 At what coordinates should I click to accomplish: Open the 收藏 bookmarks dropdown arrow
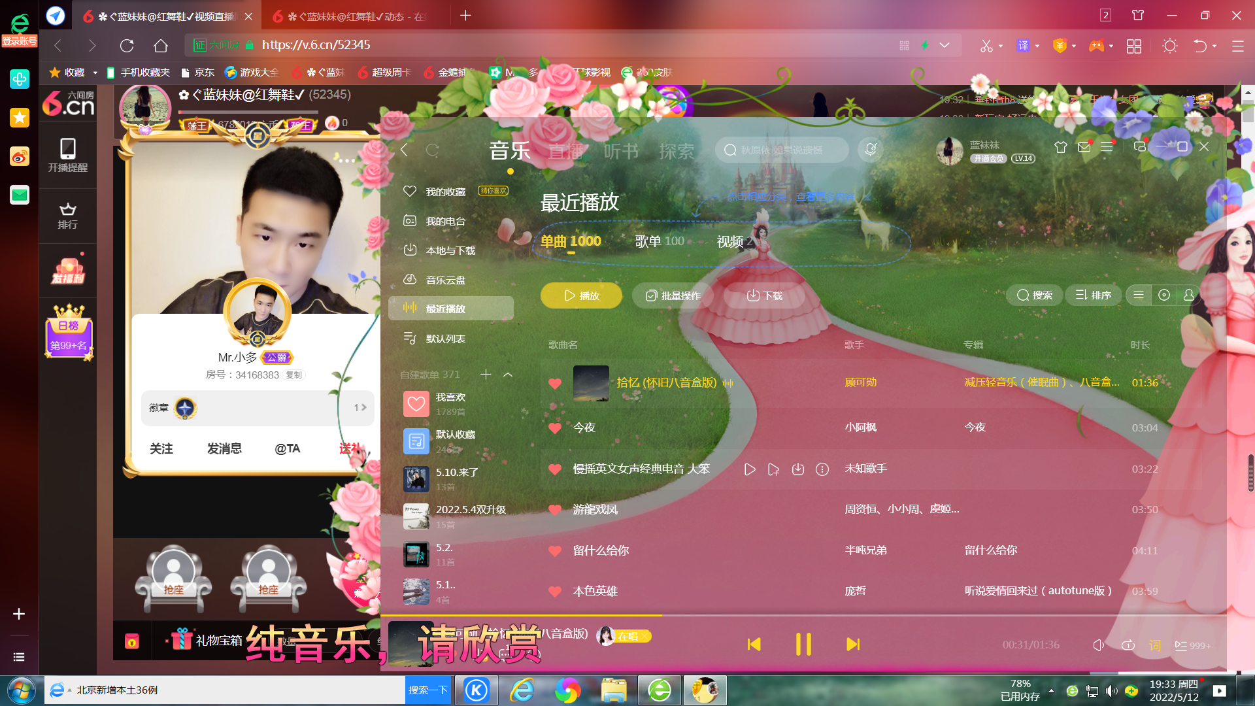click(95, 73)
